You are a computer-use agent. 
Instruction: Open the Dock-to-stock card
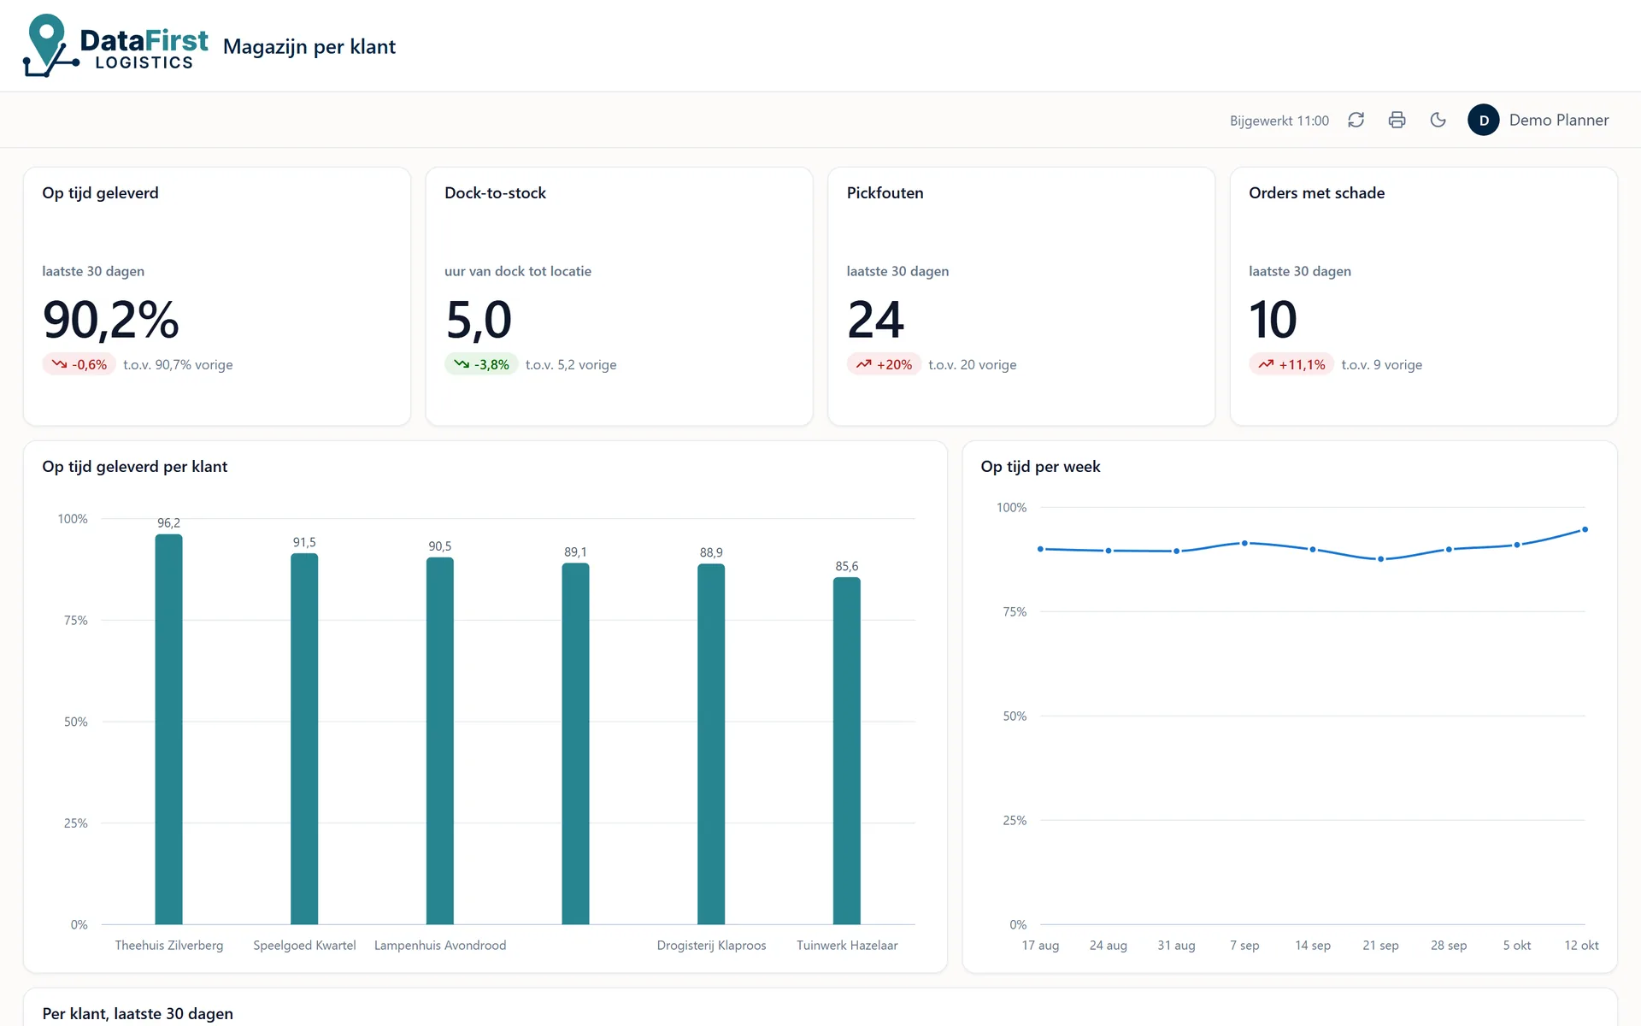point(619,296)
